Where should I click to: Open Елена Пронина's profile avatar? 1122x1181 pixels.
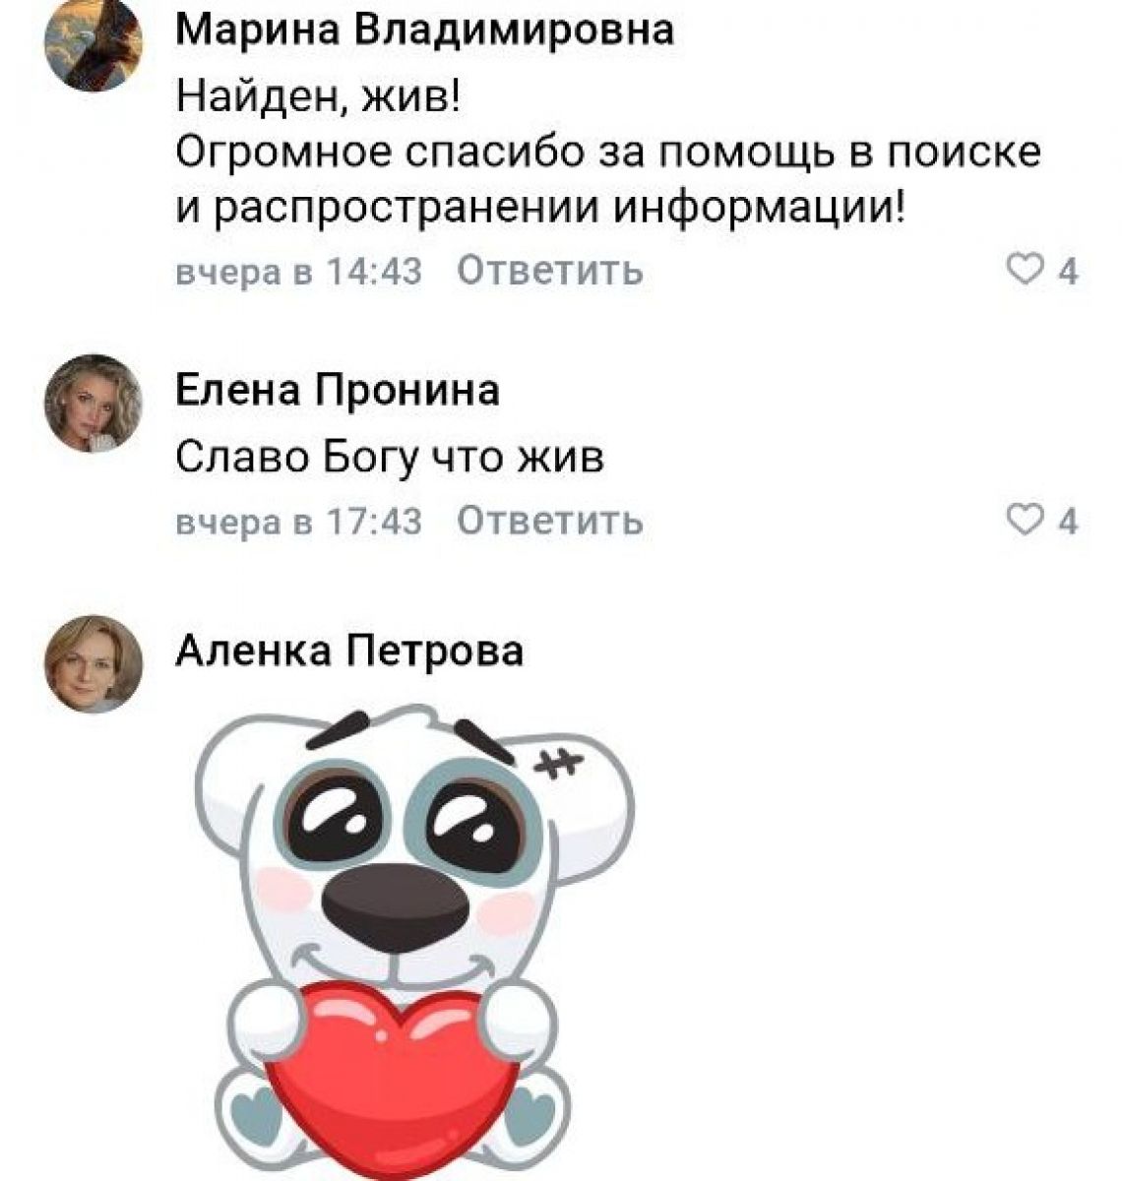click(93, 403)
